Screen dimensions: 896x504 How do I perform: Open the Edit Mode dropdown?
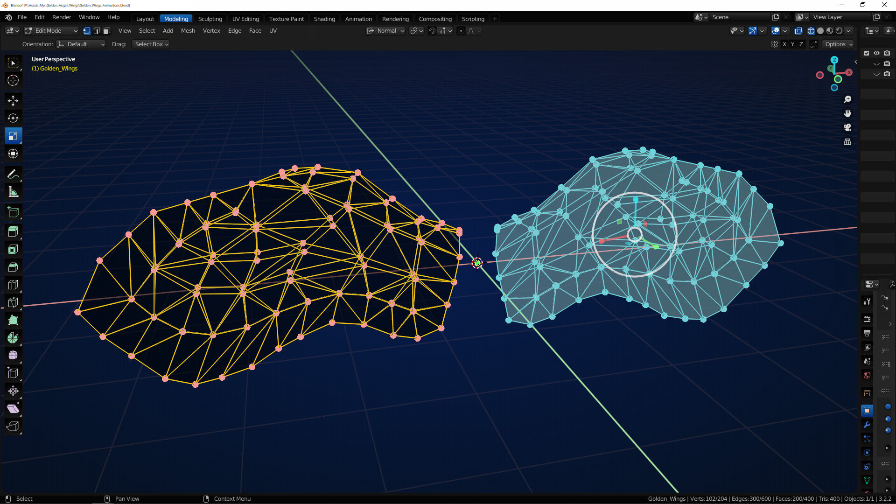[x=51, y=31]
